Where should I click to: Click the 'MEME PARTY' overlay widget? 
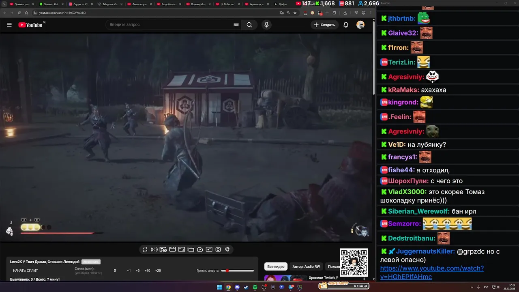[344, 286]
